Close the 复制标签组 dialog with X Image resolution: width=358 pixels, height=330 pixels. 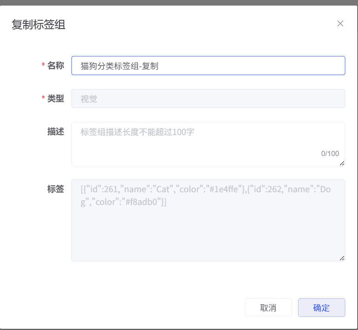point(340,23)
